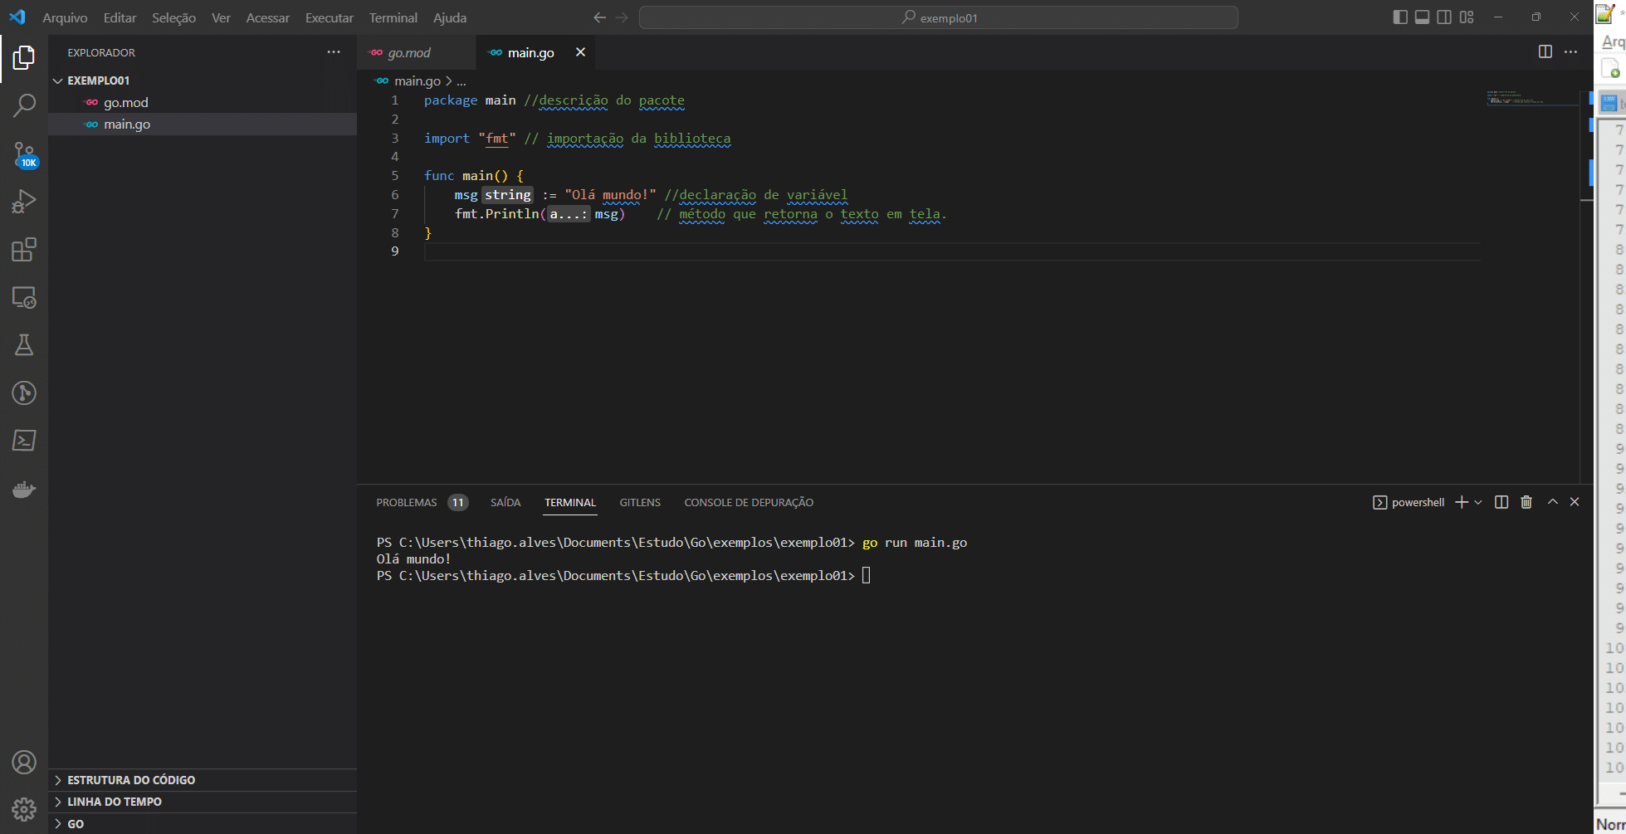
Task: Click the powershell terminal label
Action: (x=1418, y=502)
